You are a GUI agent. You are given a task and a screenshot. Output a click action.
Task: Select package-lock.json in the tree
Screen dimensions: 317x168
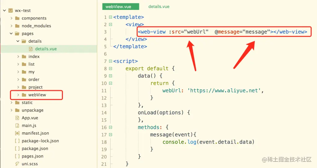point(40,141)
